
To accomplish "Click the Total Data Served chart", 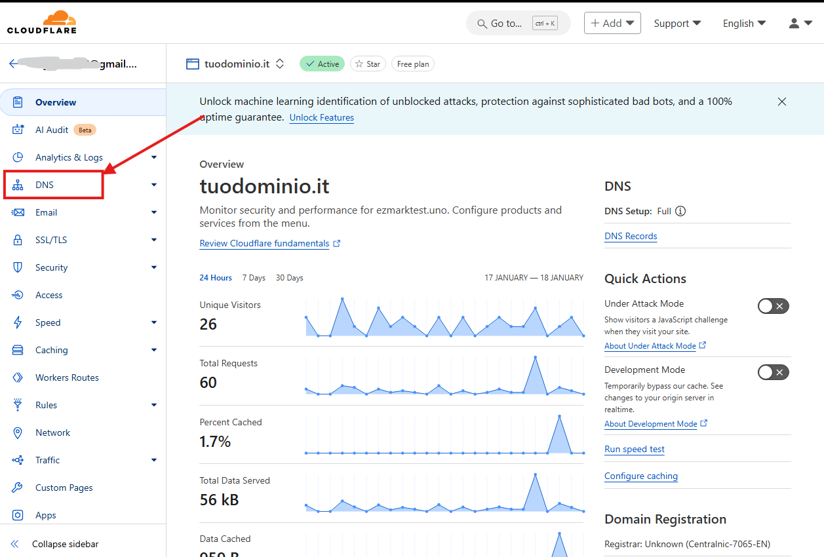I will click(x=444, y=492).
